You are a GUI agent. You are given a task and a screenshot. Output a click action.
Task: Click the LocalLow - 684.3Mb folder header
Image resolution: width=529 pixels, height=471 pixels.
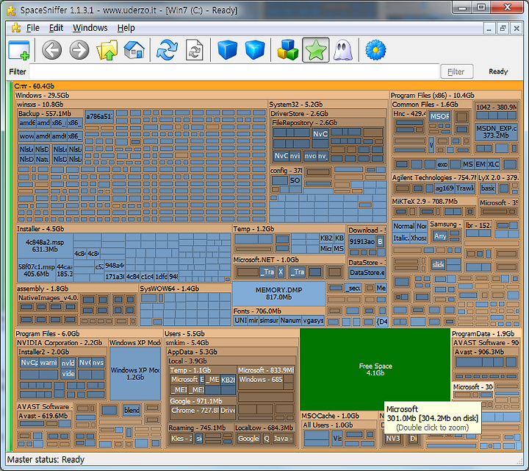(264, 428)
